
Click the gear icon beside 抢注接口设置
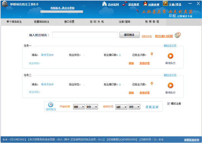[x=178, y=35]
